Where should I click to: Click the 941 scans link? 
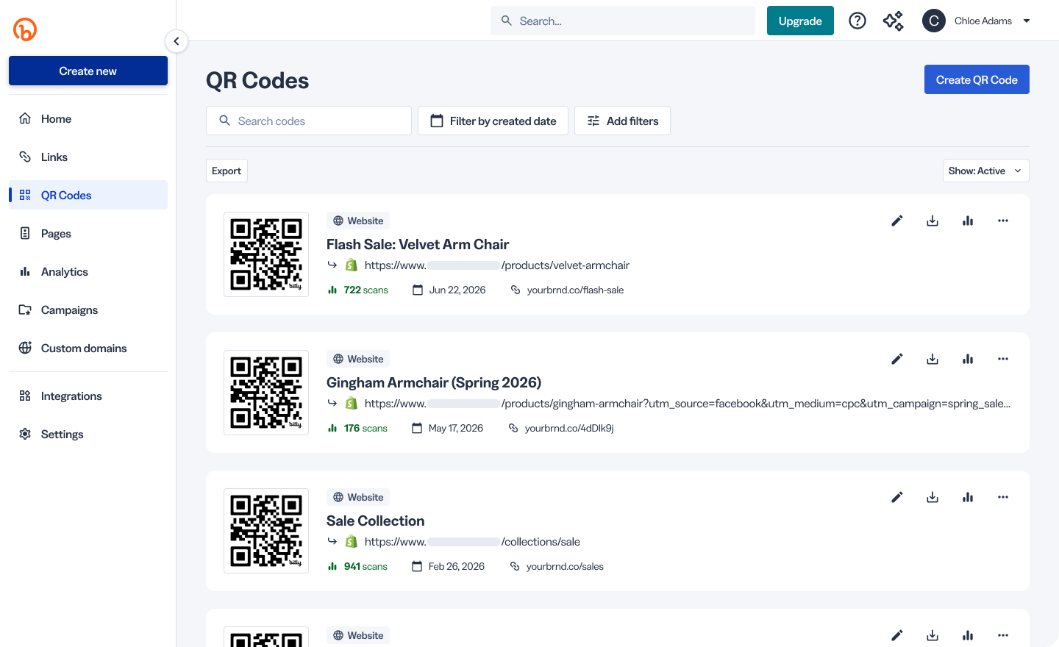[x=357, y=566]
